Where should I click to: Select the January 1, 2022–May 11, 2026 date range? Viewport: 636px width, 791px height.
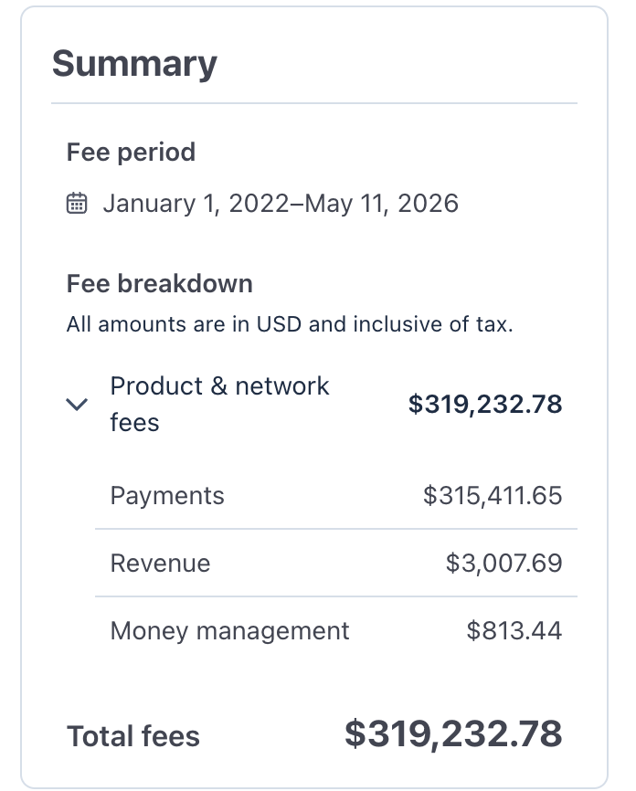pyautogui.click(x=281, y=204)
